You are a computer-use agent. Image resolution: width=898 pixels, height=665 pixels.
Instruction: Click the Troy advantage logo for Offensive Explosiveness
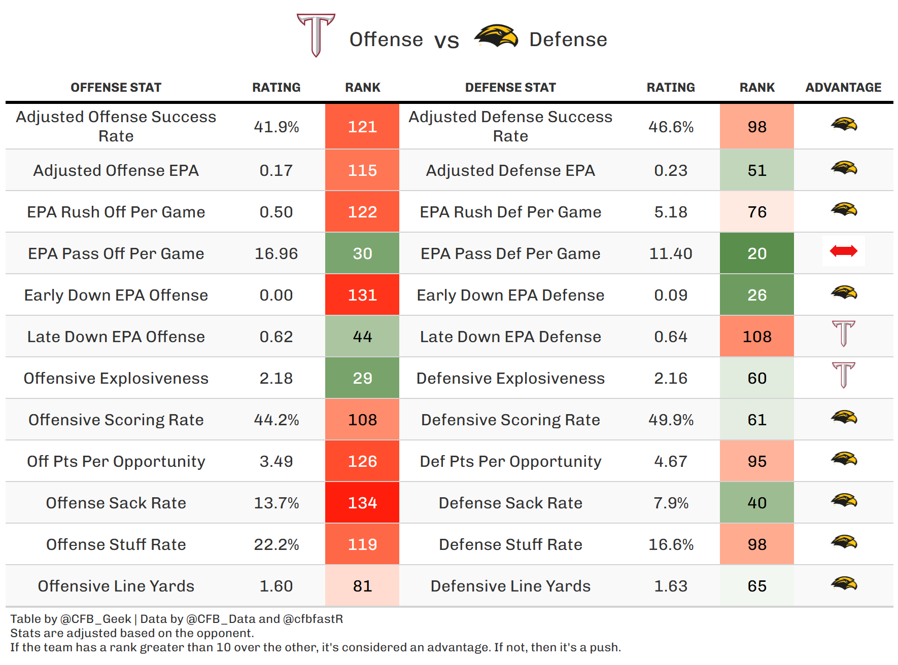[x=843, y=375]
